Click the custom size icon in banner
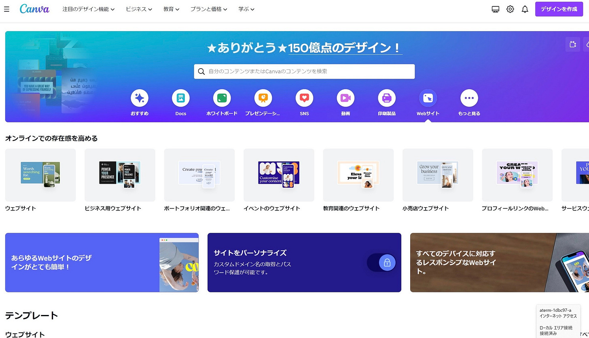589x338 pixels. [x=573, y=44]
